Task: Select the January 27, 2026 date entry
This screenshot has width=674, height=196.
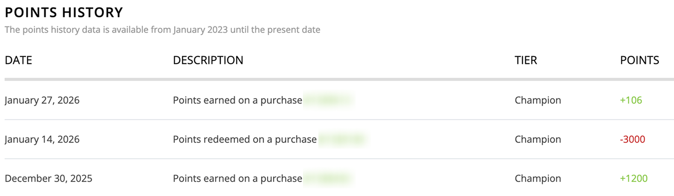Action: pyautogui.click(x=42, y=100)
